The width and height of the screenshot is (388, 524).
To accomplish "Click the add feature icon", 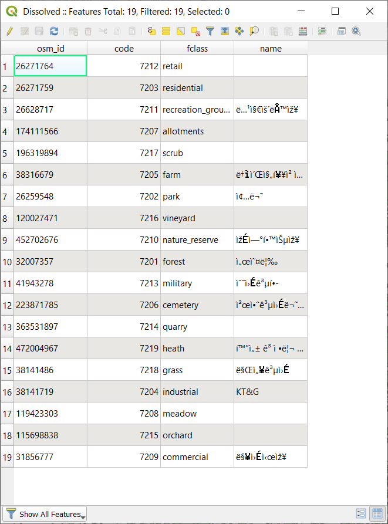I will click(x=73, y=32).
